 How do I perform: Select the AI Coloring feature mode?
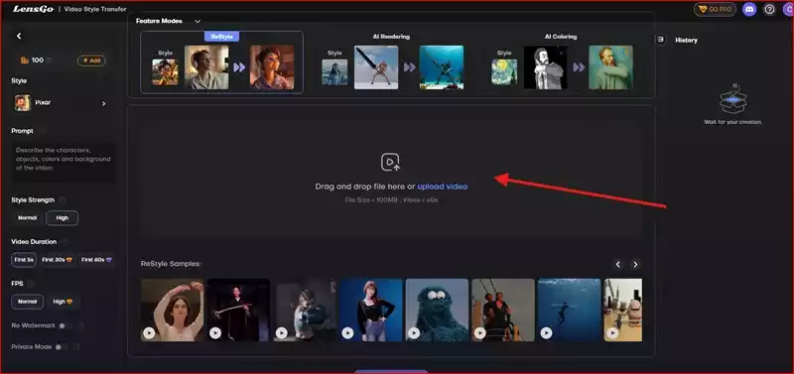(x=561, y=62)
